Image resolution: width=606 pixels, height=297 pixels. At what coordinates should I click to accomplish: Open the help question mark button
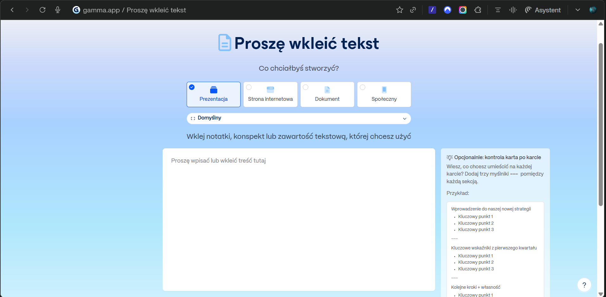[x=584, y=285]
